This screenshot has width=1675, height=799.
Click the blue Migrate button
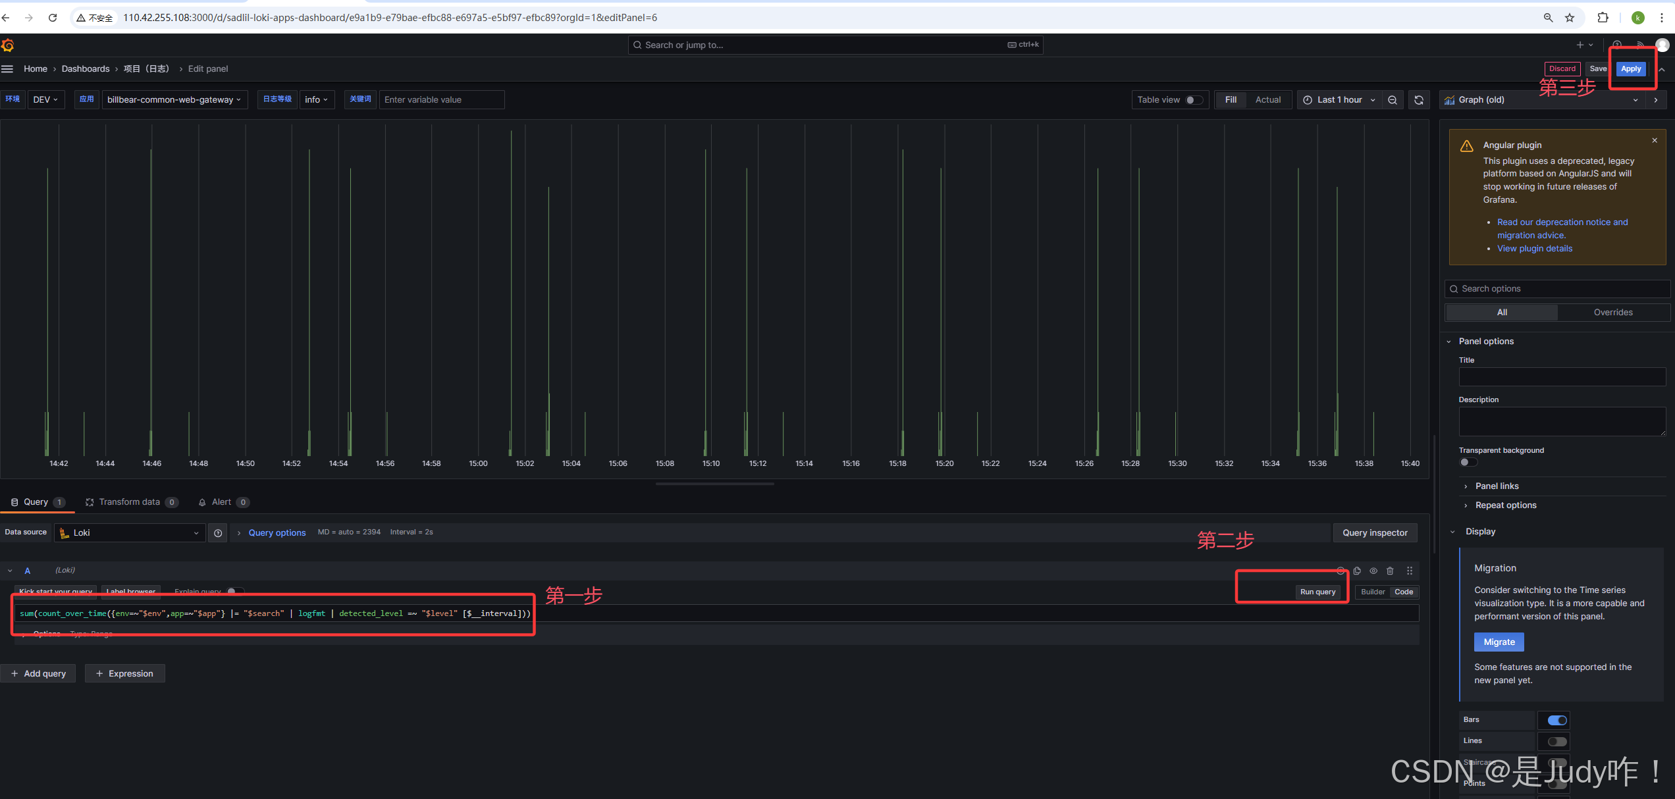(x=1499, y=642)
